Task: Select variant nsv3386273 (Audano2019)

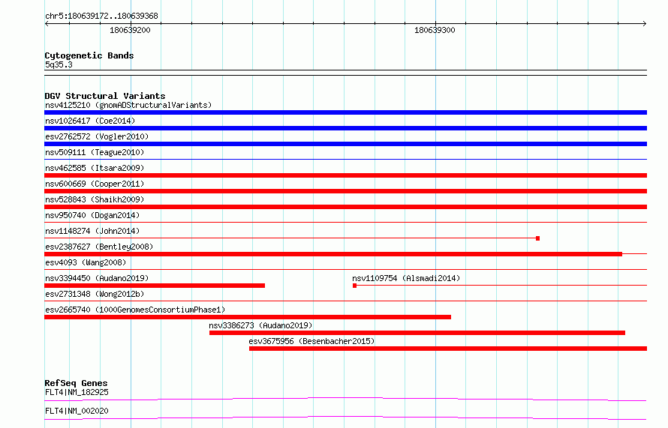Action: coord(260,325)
